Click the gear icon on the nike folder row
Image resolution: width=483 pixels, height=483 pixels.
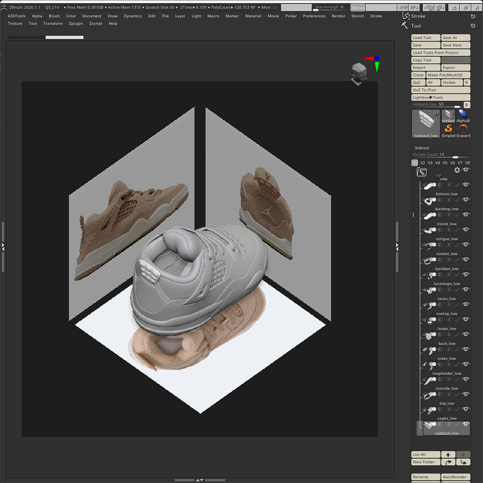coord(457,170)
